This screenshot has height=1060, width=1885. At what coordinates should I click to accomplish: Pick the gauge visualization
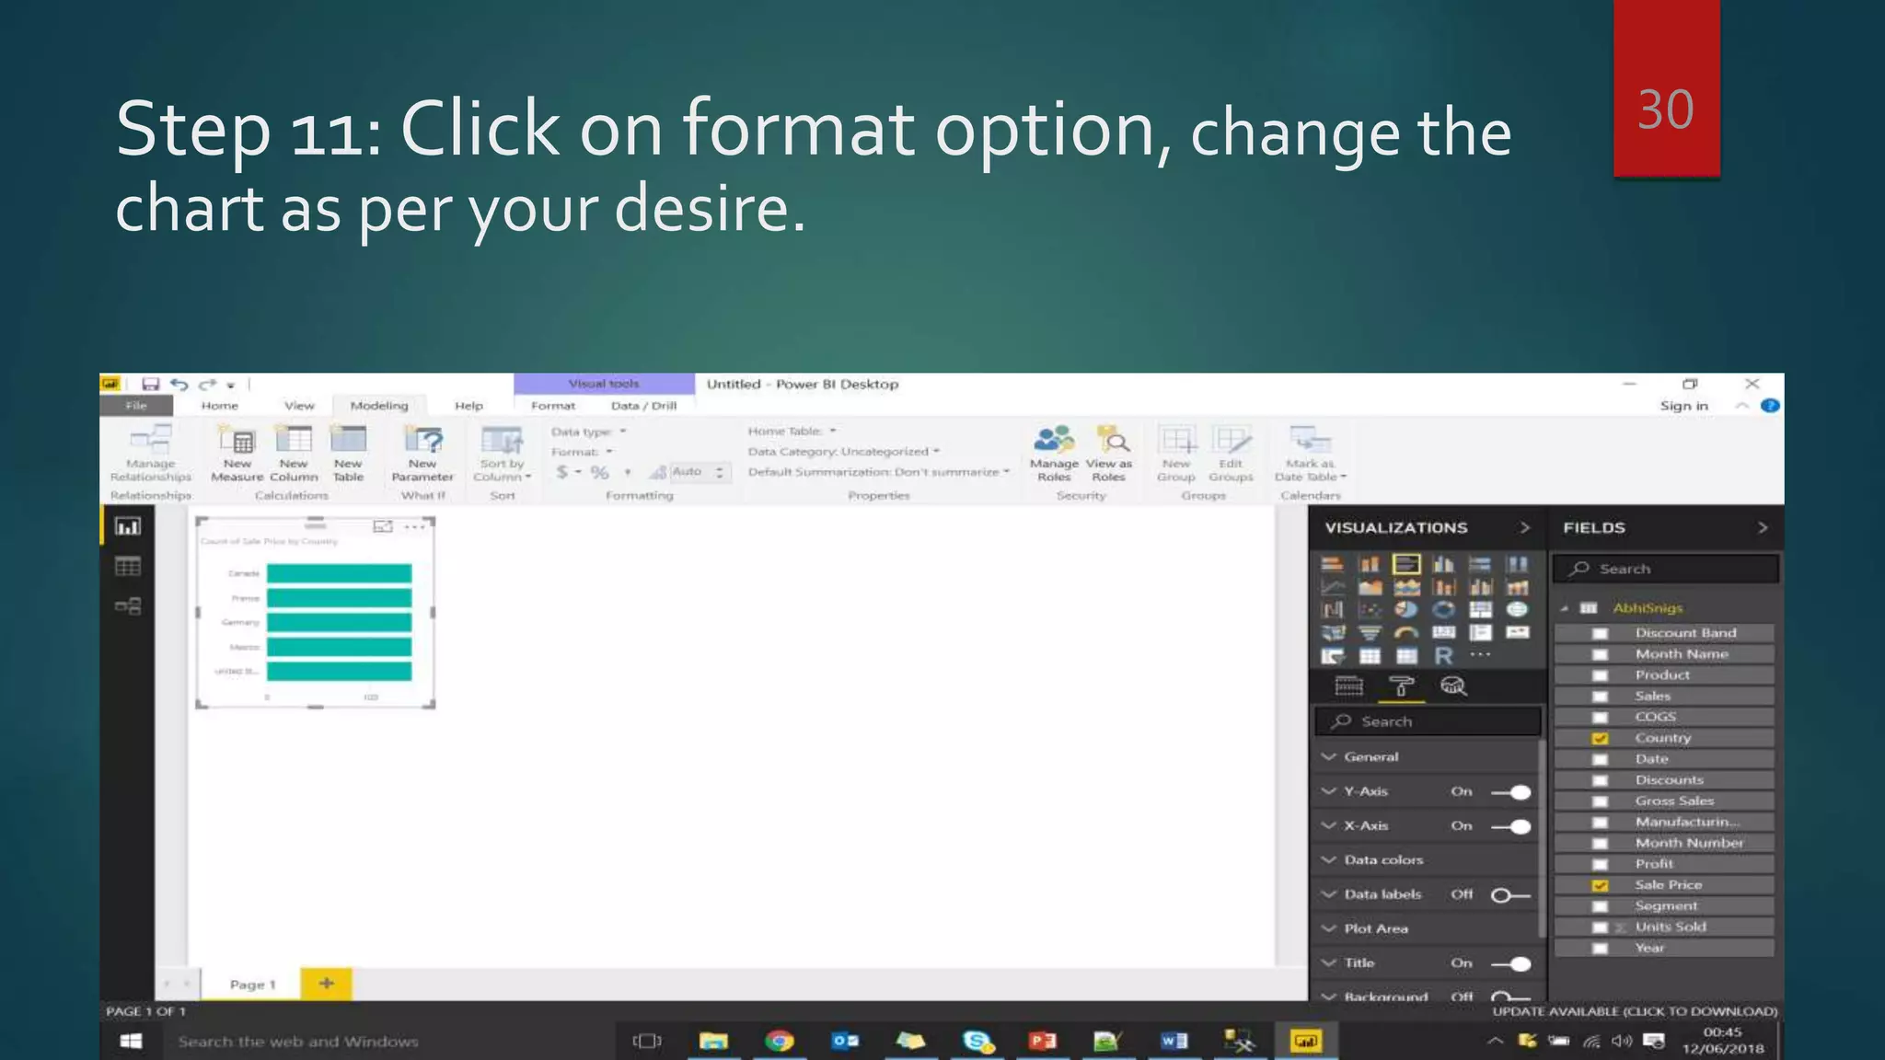(1405, 632)
